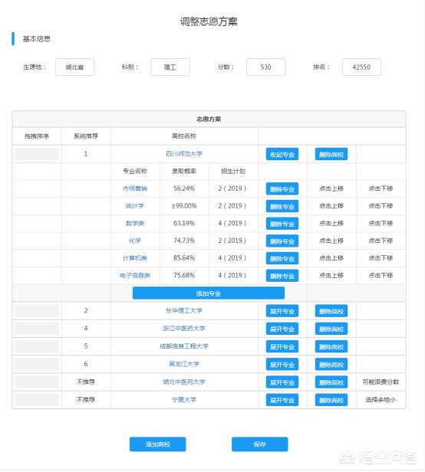Save the plan with 保存 button
425x472 pixels.
pos(259,444)
